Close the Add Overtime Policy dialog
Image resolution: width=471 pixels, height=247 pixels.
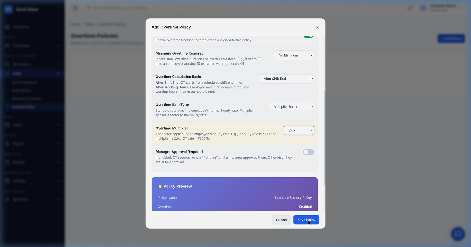tap(318, 28)
